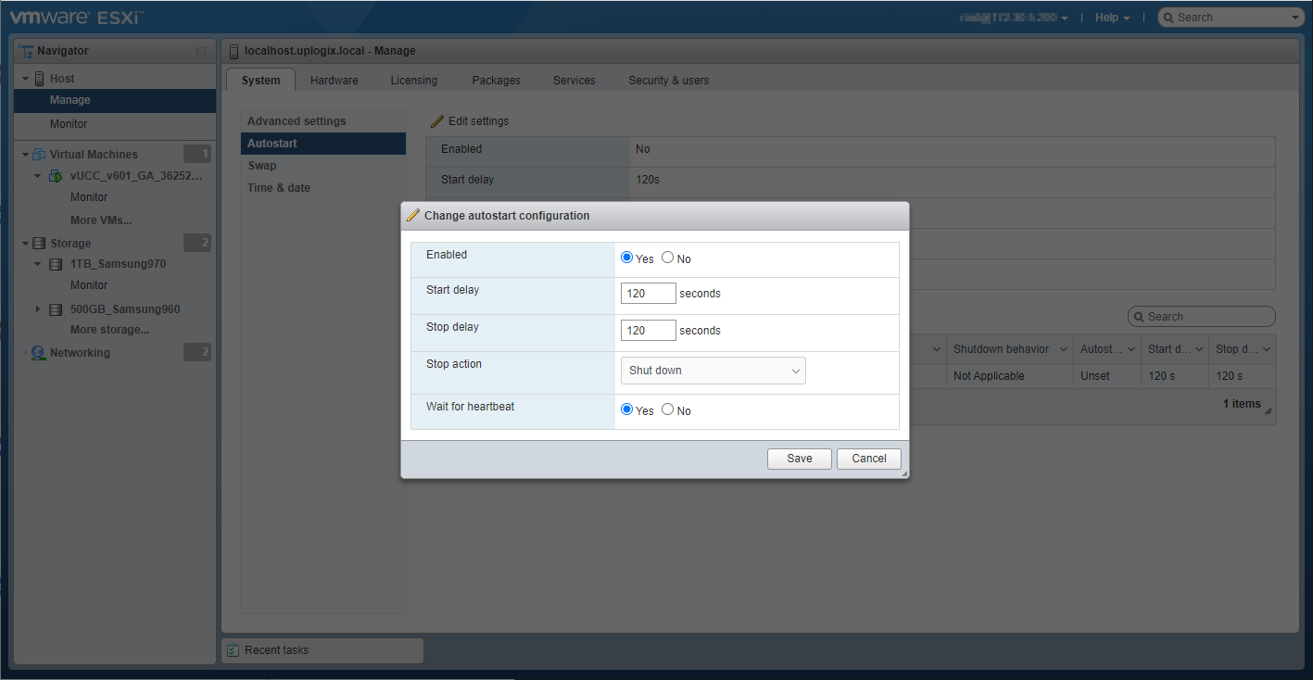Open the header Search options arrow
Screen dimensions: 1313x680
pyautogui.click(x=1295, y=18)
